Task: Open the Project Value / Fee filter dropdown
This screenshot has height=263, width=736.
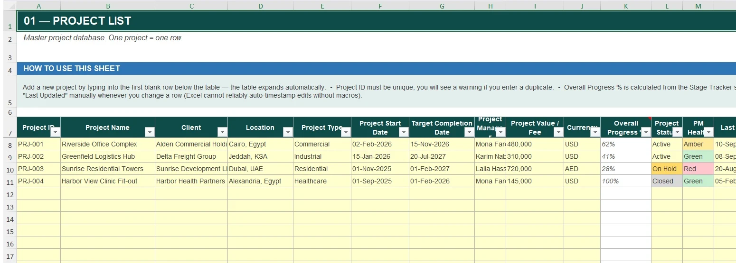Action: point(558,132)
